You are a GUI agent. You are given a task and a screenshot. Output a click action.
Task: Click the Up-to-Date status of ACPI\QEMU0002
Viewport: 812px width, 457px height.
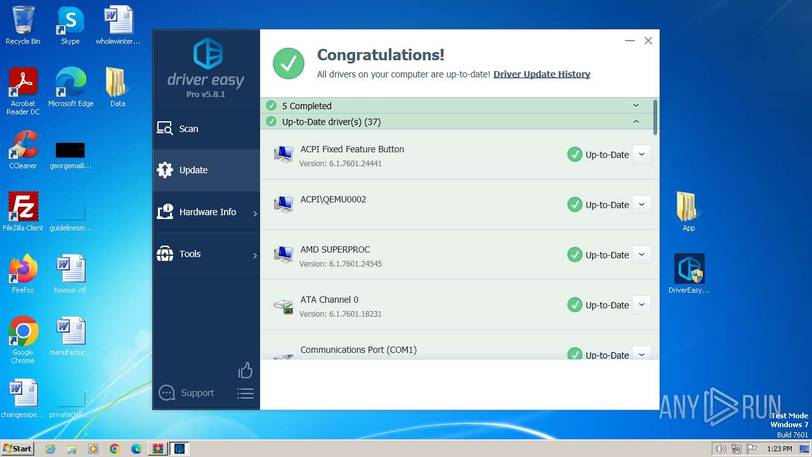click(598, 204)
